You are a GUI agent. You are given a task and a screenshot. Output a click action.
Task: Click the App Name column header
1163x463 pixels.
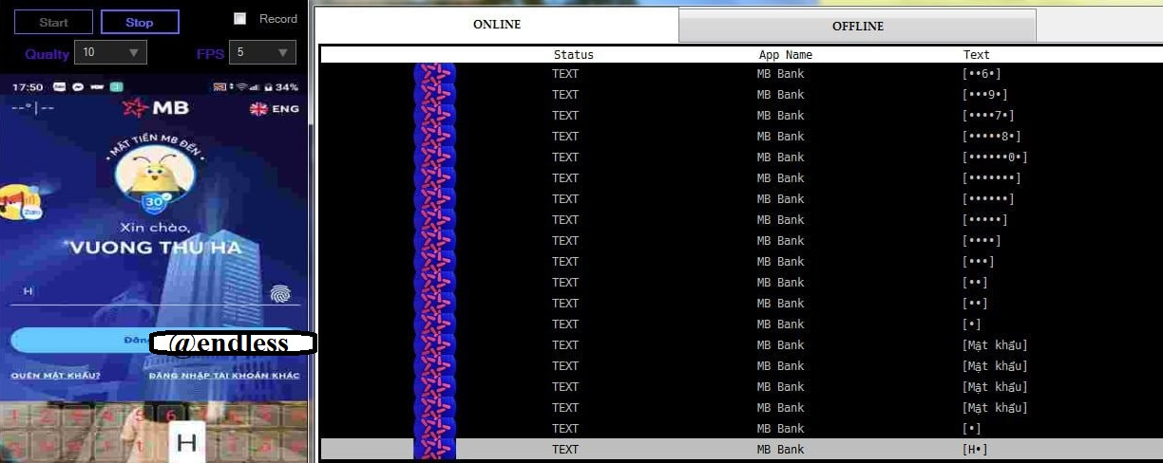786,55
